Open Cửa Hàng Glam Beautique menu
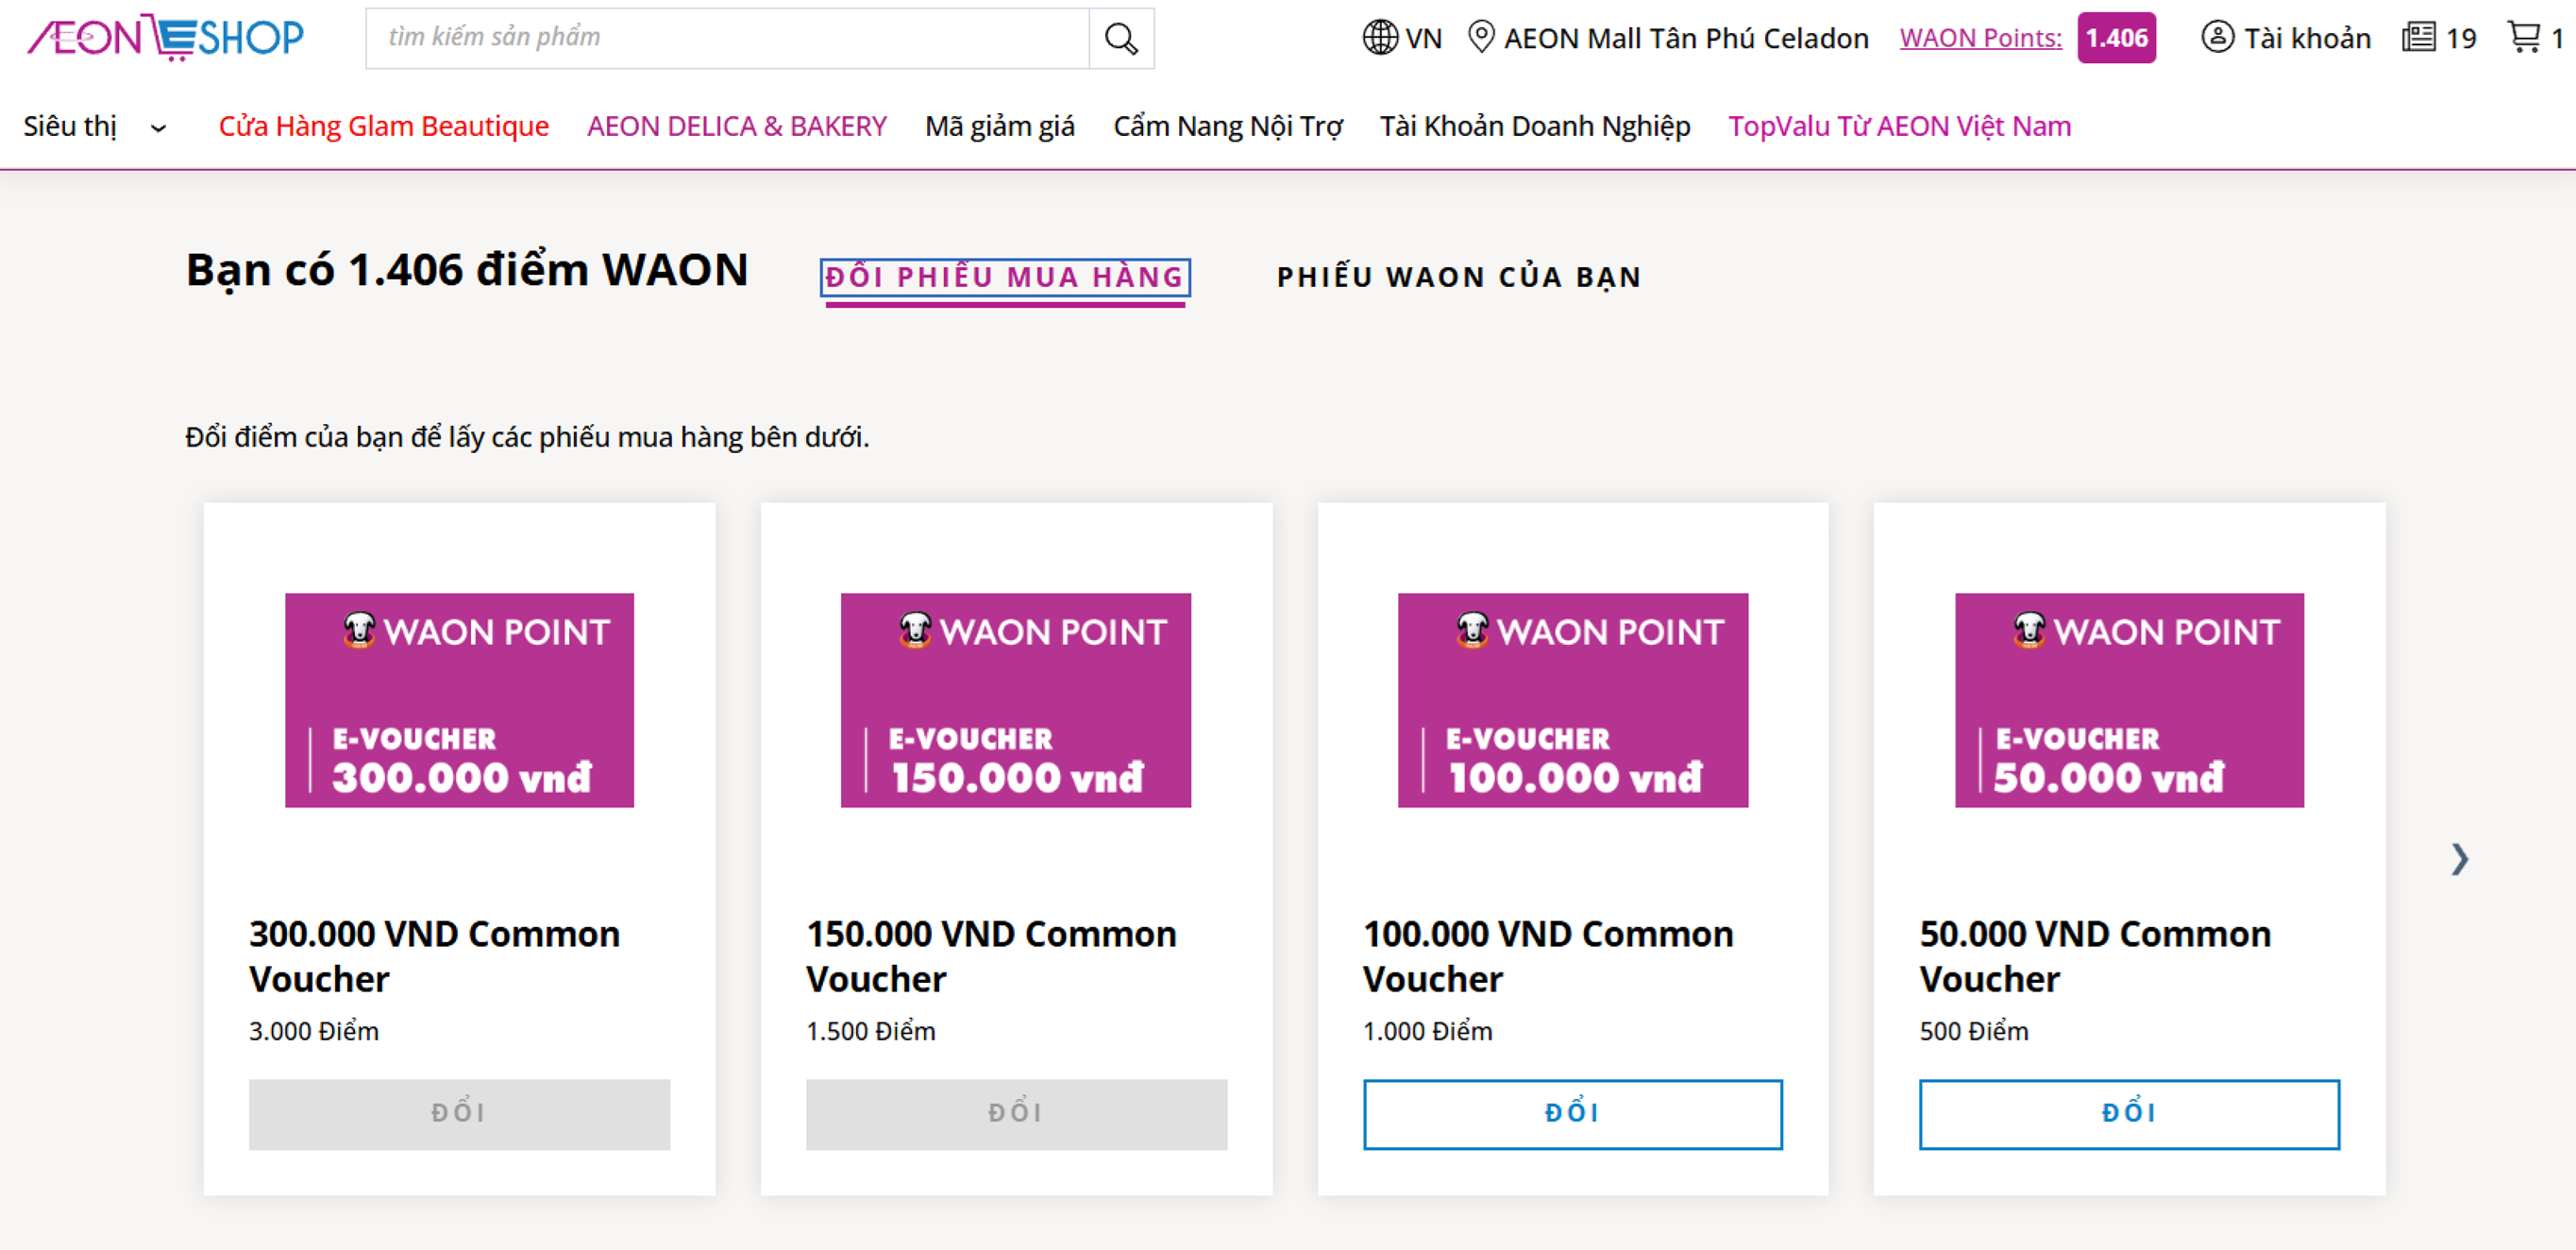 pyautogui.click(x=383, y=127)
